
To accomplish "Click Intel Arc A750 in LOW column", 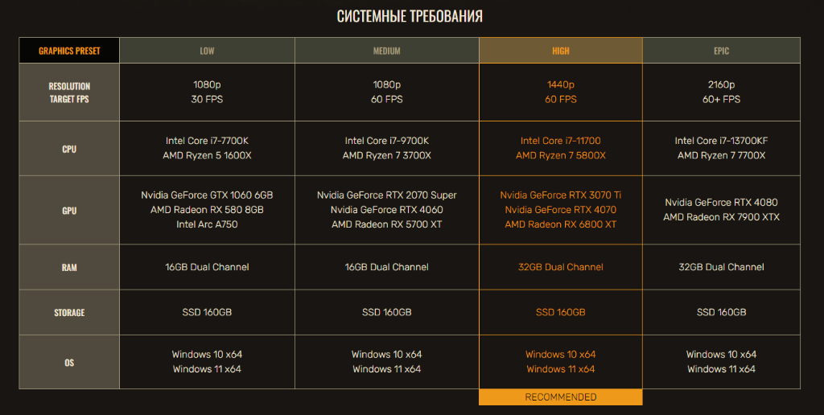I will pos(207,224).
